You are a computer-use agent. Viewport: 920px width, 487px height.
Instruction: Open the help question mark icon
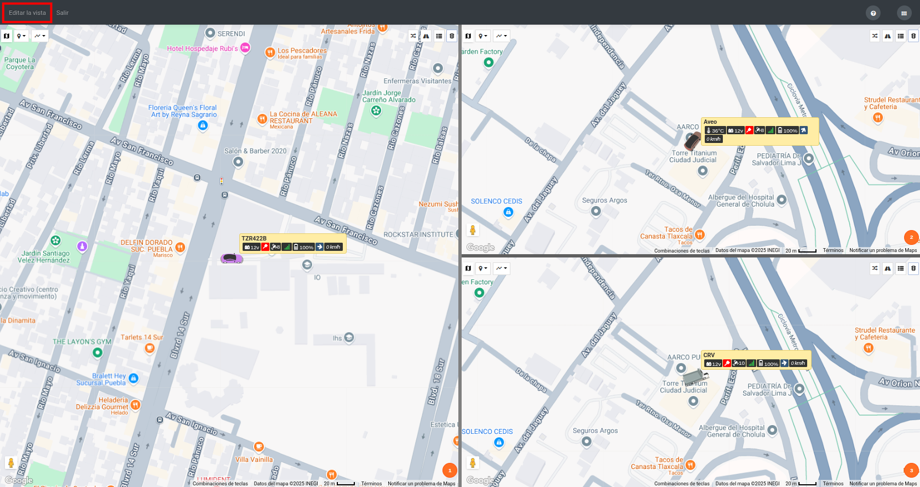click(x=873, y=13)
